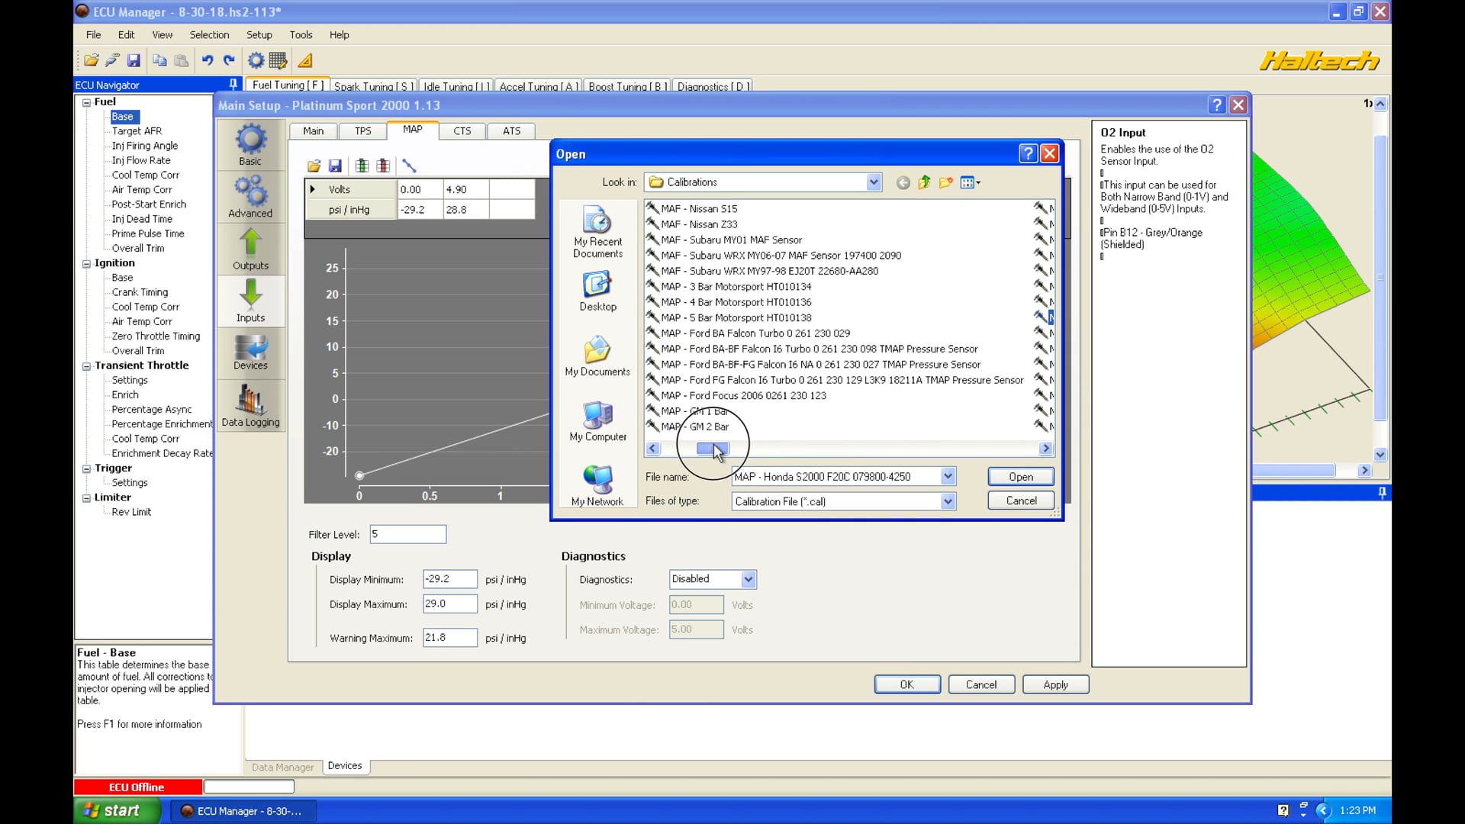Click the My Computer icon in Open dialog
Viewport: 1465px width, 824px height.
(597, 416)
